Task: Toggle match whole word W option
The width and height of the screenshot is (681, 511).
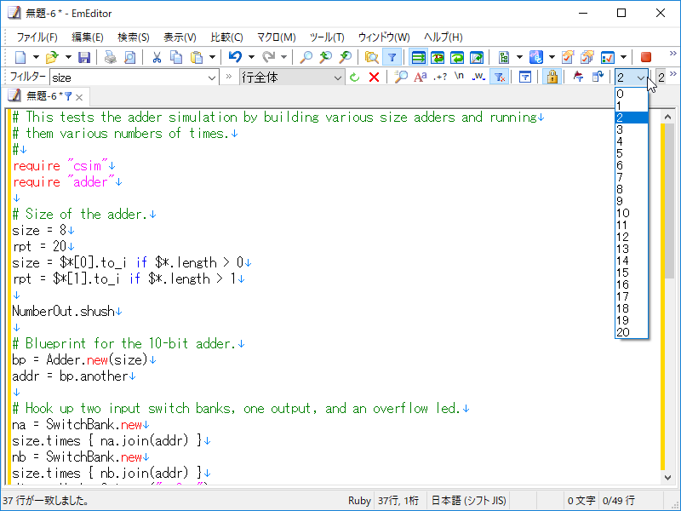Action: (478, 78)
